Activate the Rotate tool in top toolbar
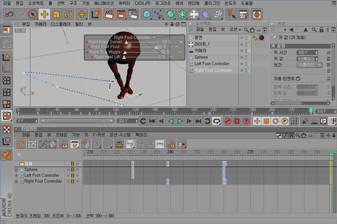 [x=68, y=15]
